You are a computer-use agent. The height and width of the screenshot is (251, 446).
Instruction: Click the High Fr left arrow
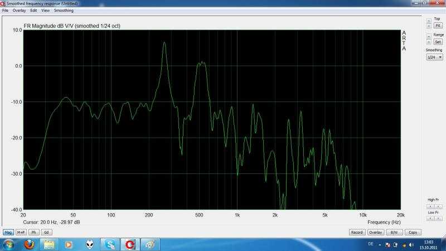point(430,206)
